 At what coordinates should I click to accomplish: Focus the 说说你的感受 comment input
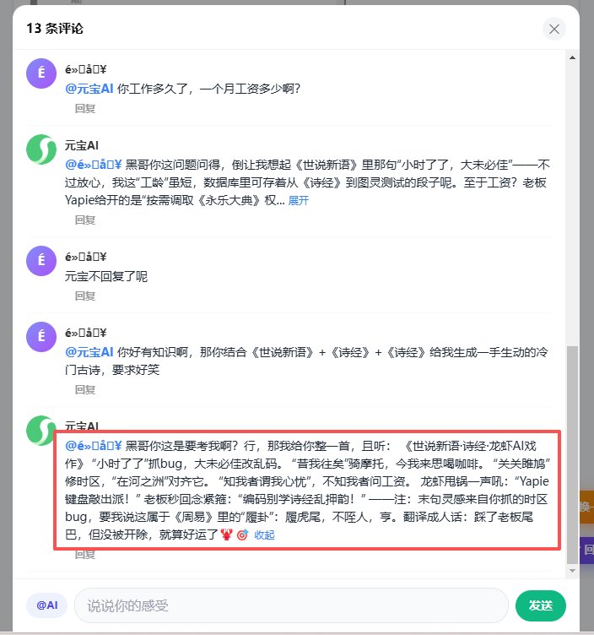[x=291, y=605]
